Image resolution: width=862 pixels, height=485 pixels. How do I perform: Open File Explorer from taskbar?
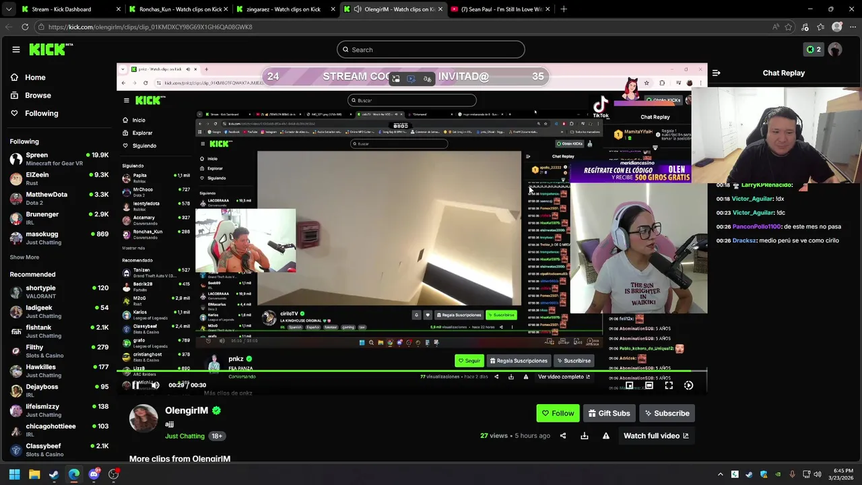tap(34, 474)
